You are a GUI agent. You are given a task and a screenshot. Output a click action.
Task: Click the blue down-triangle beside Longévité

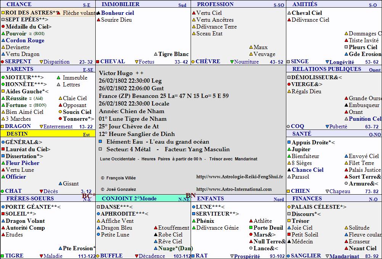[x=327, y=62]
